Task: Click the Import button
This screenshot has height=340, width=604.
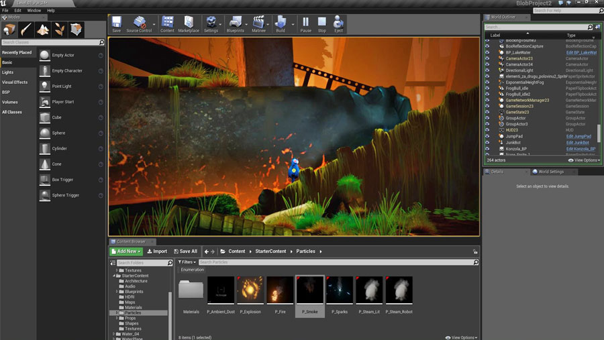Action: click(157, 251)
